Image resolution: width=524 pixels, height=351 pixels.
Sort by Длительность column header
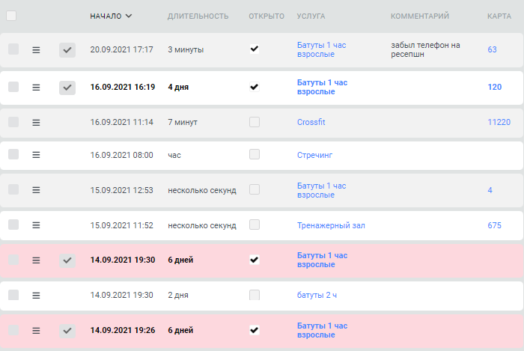[x=198, y=16]
